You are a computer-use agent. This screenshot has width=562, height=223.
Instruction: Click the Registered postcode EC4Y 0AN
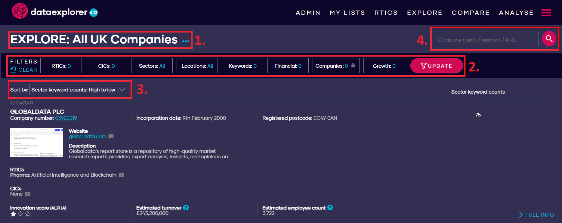pos(300,118)
